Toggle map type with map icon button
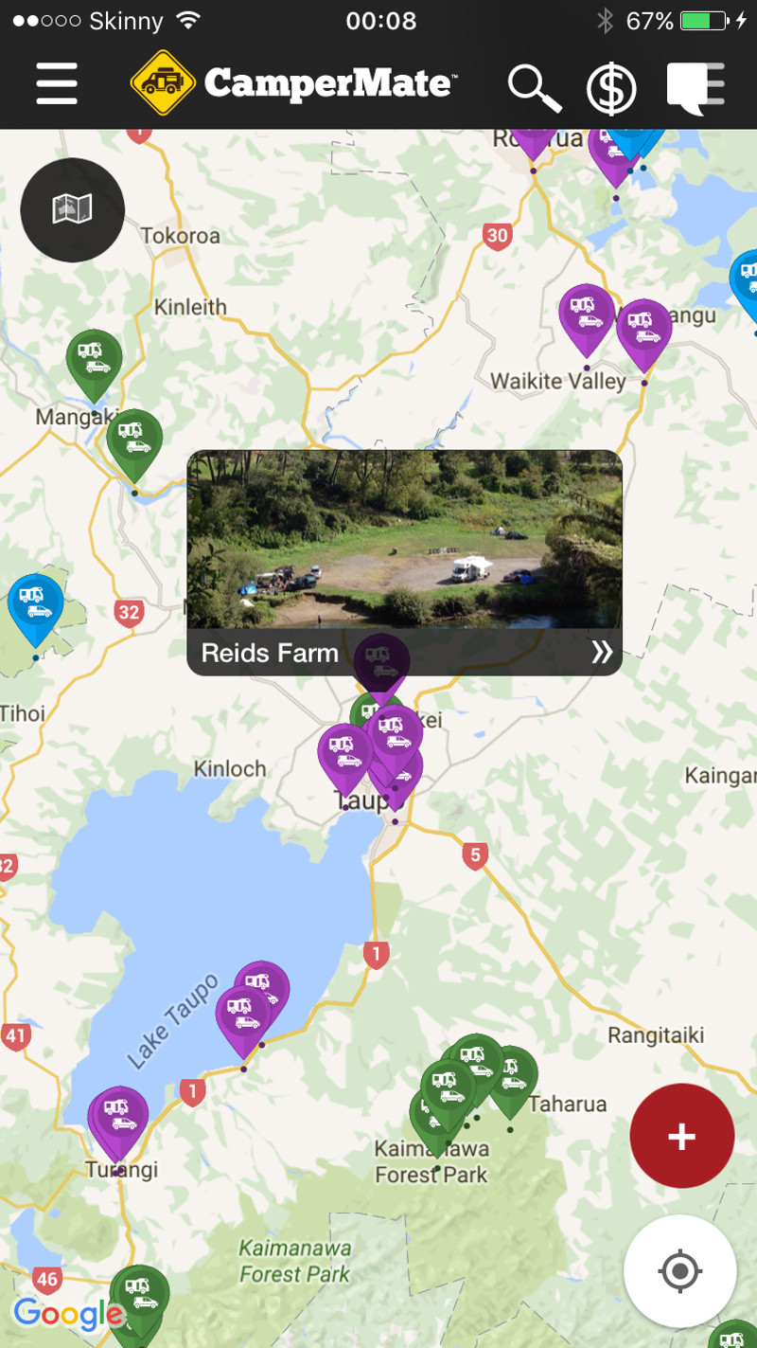The width and height of the screenshot is (757, 1348). (x=72, y=209)
